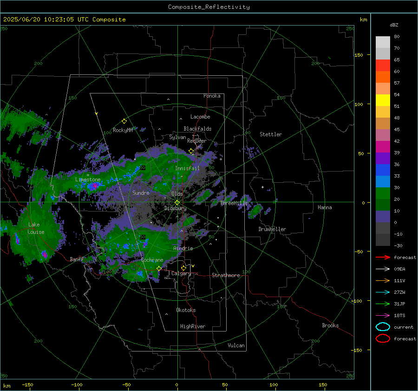This screenshot has width=418, height=391.
Task: Select the light gray 70-80 dBZ swatch
Action: pos(383,42)
